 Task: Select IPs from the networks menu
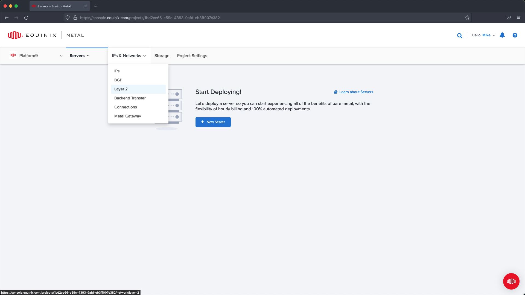pyautogui.click(x=138, y=71)
